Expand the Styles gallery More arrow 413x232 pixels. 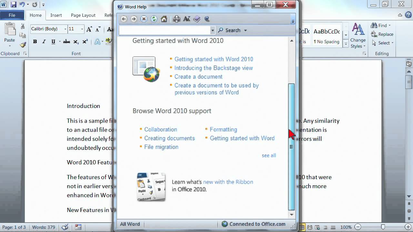click(x=346, y=43)
